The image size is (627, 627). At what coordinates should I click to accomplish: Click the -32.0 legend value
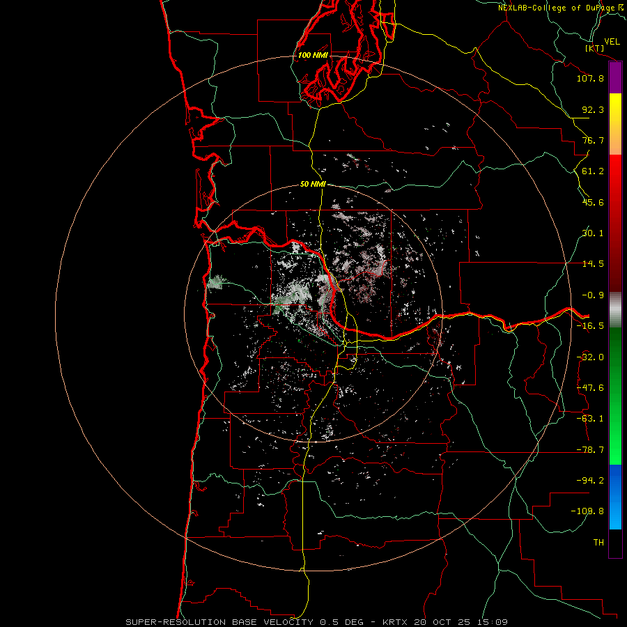tap(590, 357)
